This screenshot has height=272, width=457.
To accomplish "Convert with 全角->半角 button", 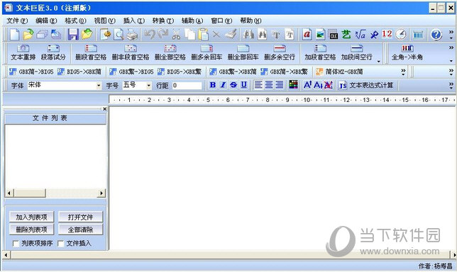I will pyautogui.click(x=407, y=52).
